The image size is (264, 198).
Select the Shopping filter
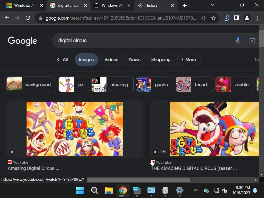161,60
